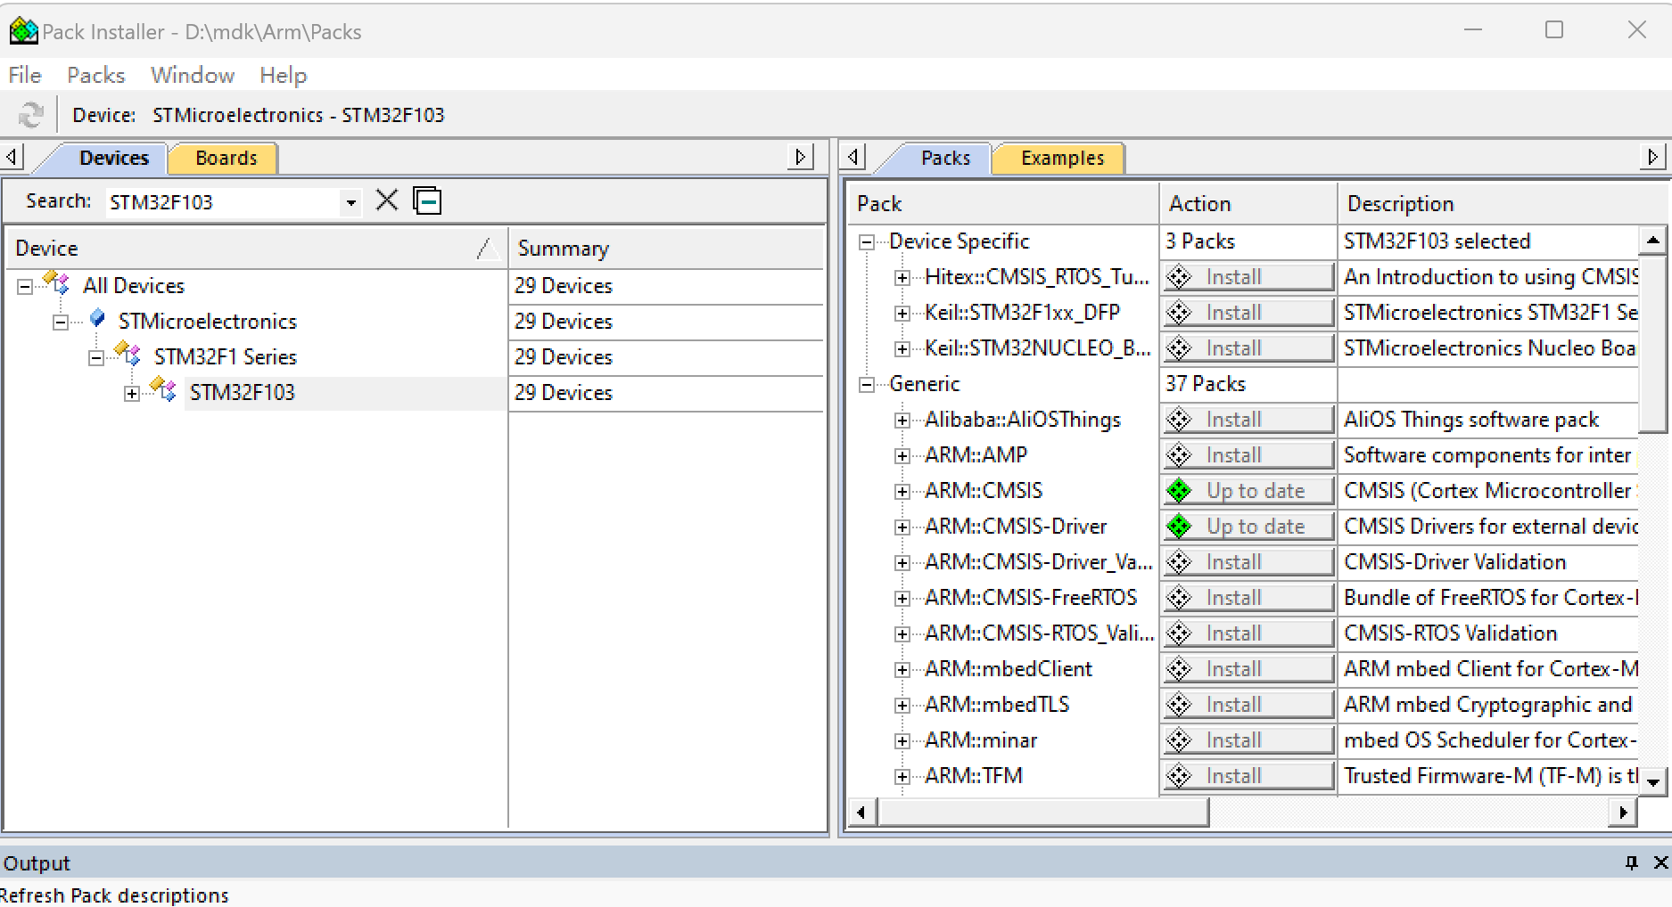Open the Window menu
1672x907 pixels.
[x=193, y=76]
